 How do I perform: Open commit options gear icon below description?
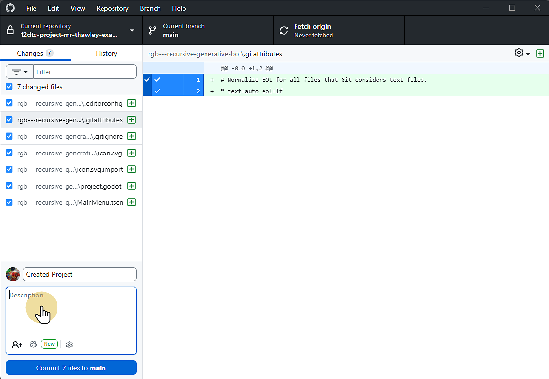coord(69,344)
